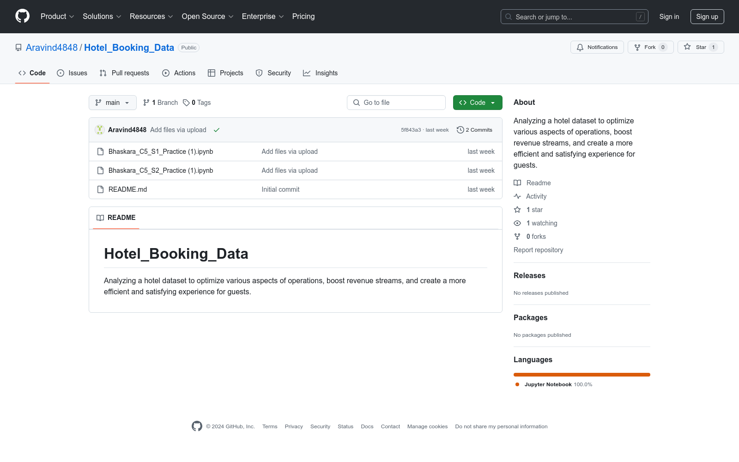Focus the Go to file field
Viewport: 739px width, 462px height.
(x=396, y=103)
